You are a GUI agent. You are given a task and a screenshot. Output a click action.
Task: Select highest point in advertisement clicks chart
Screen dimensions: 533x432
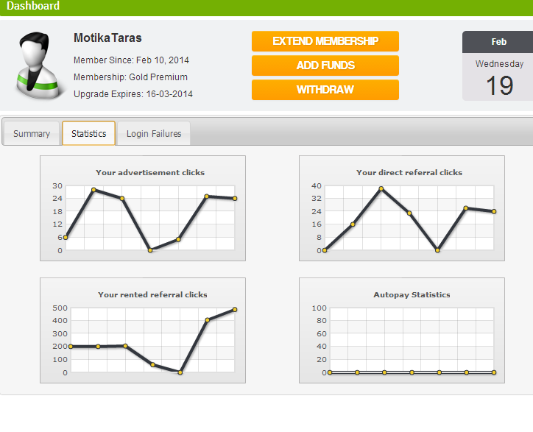[93, 190]
